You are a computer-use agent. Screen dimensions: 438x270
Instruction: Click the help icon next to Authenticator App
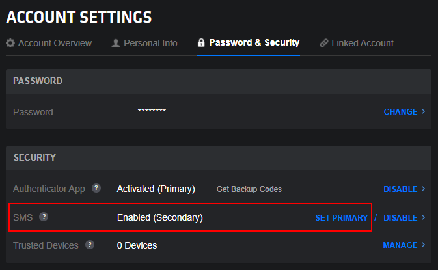click(x=96, y=189)
